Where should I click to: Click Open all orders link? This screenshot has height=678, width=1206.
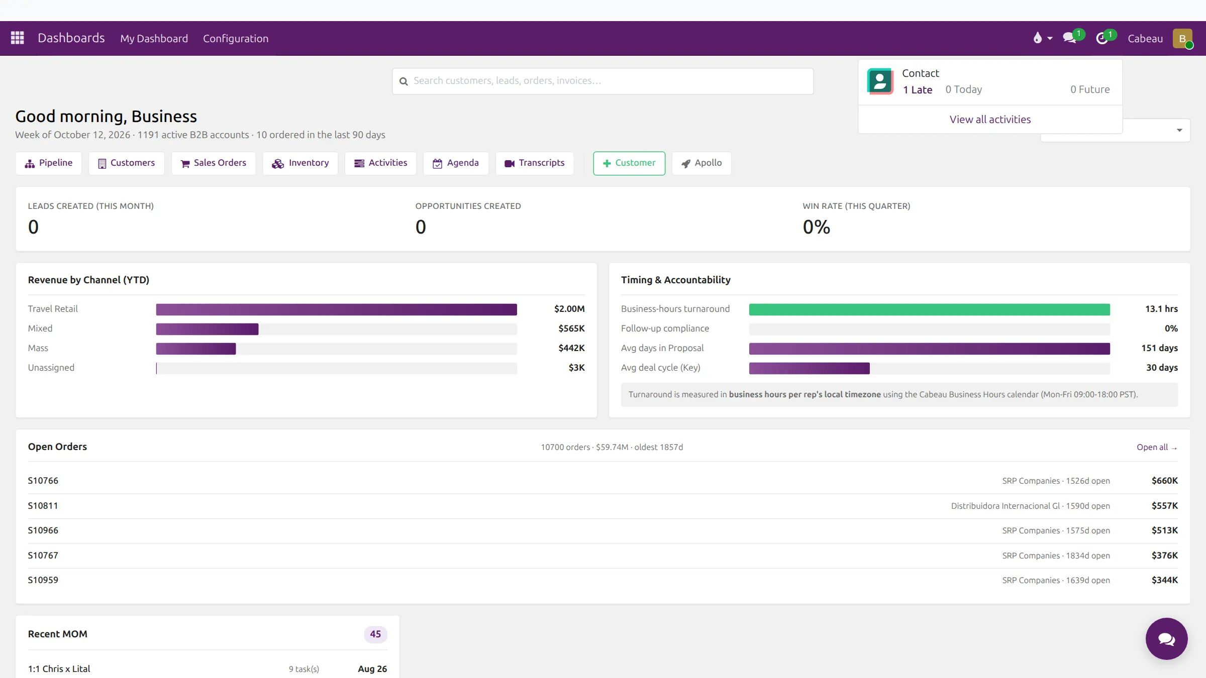pos(1157,447)
